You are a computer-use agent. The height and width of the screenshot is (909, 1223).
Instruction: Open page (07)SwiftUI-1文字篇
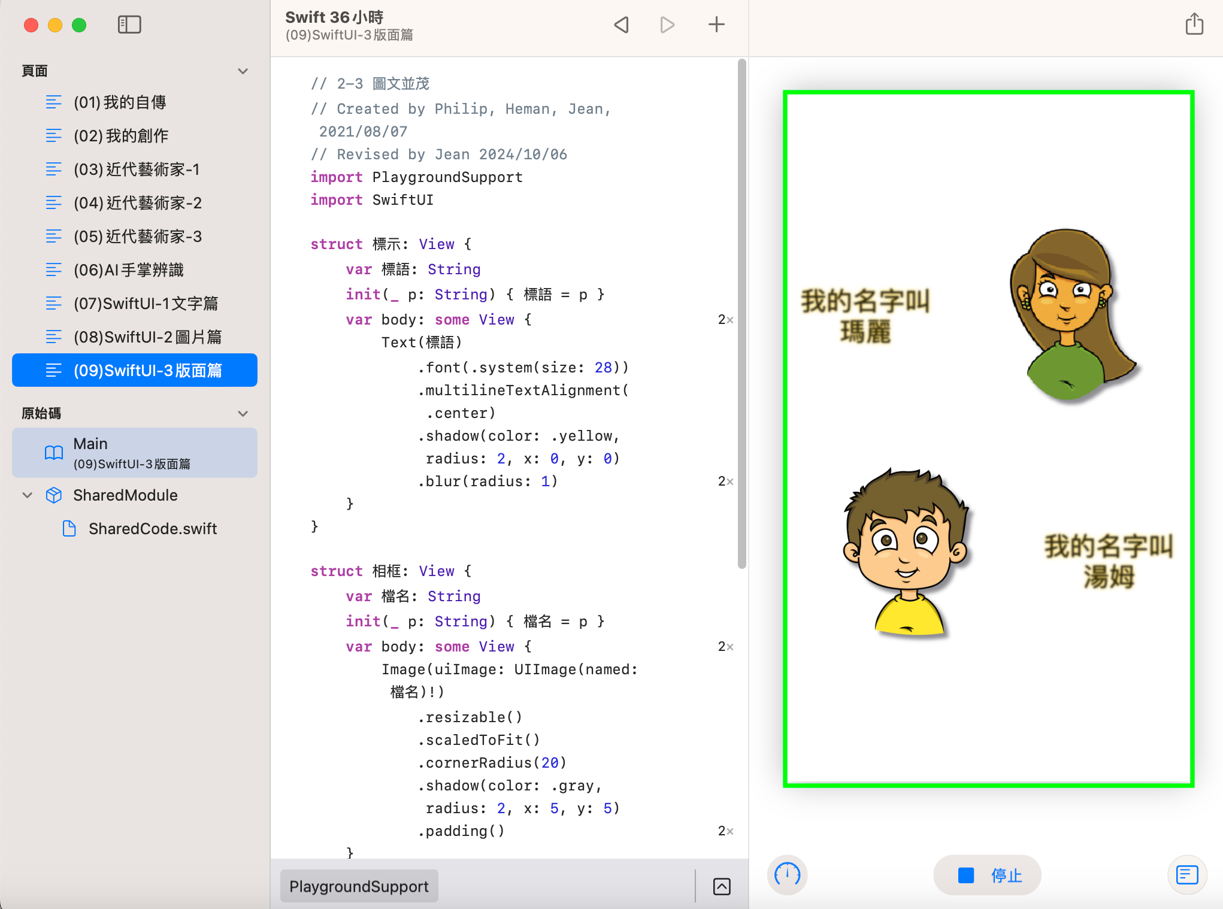coord(146,304)
